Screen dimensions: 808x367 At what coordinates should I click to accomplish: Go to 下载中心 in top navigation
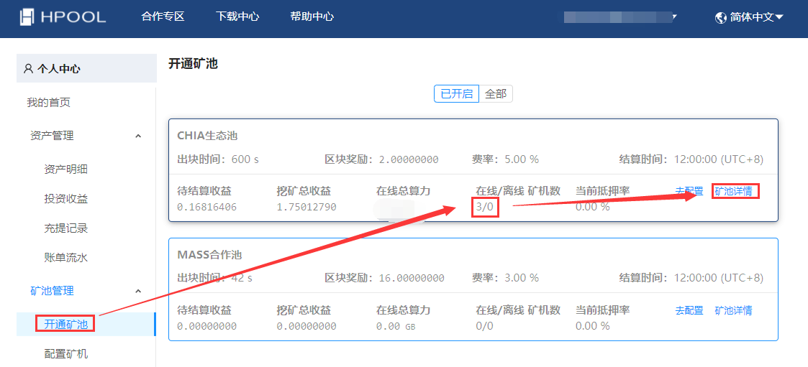pos(237,17)
